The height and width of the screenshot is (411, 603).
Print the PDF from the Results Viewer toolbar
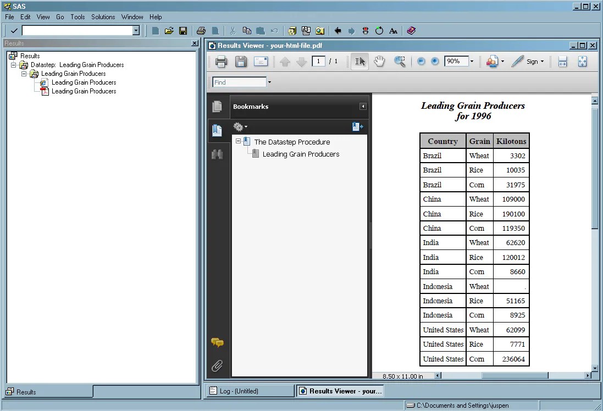tap(220, 62)
